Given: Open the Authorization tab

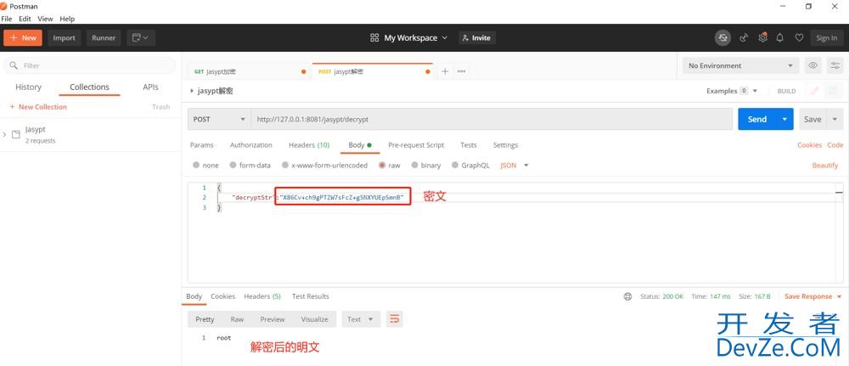Looking at the screenshot, I should (x=250, y=145).
